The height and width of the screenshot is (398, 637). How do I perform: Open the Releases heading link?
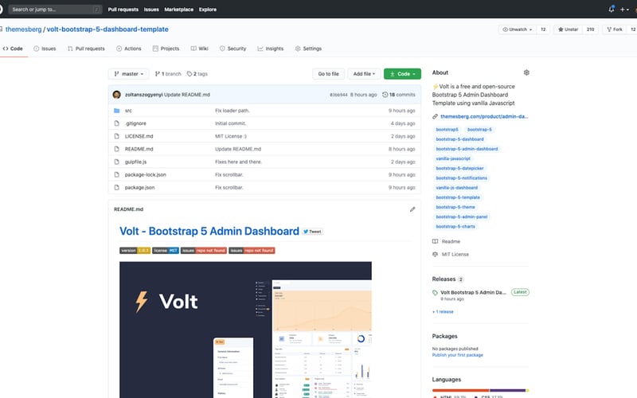point(444,279)
